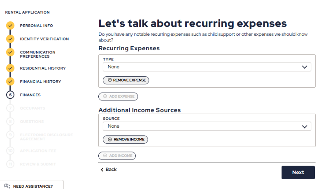Click the chat bubble Need Assistance icon

(7, 186)
